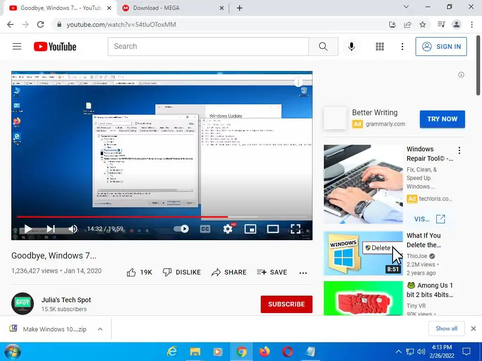Close the downloads bar
482x361 pixels.
[474, 329]
